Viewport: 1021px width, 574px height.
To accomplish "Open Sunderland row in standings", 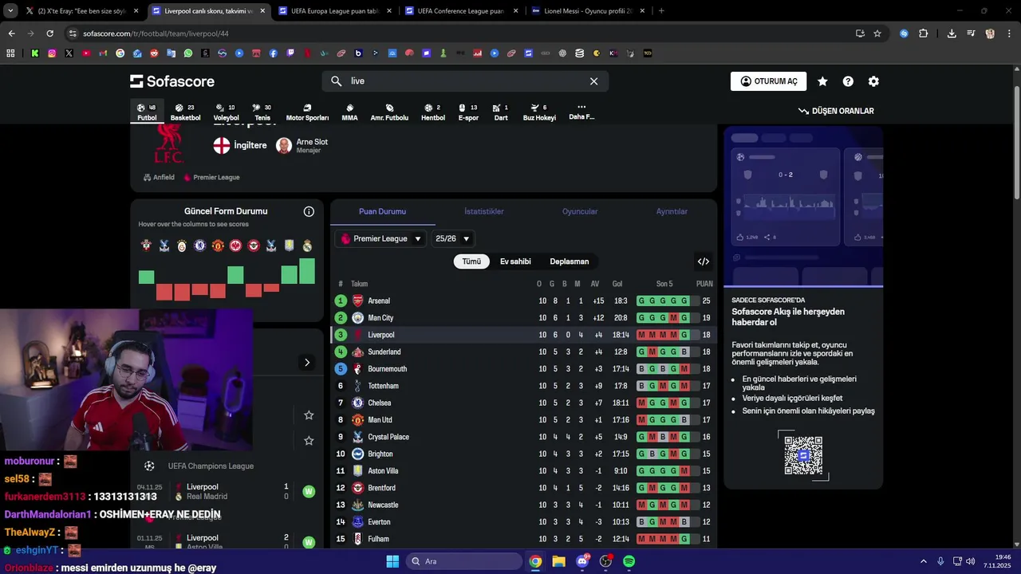I will click(x=523, y=352).
